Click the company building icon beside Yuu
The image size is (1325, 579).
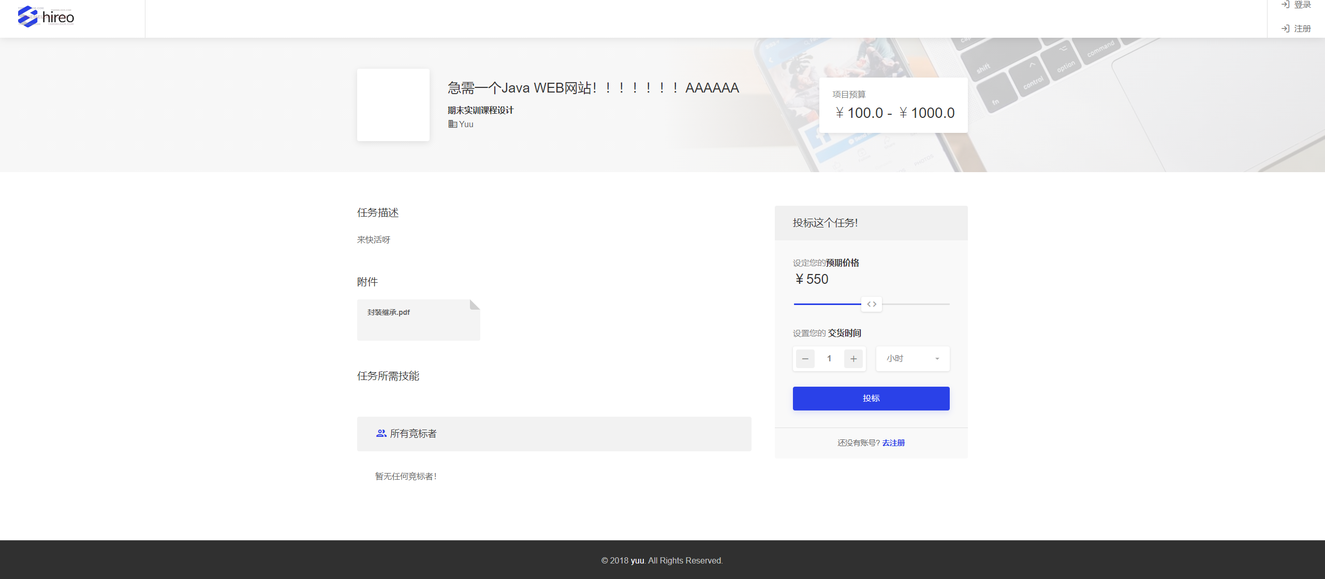tap(452, 124)
